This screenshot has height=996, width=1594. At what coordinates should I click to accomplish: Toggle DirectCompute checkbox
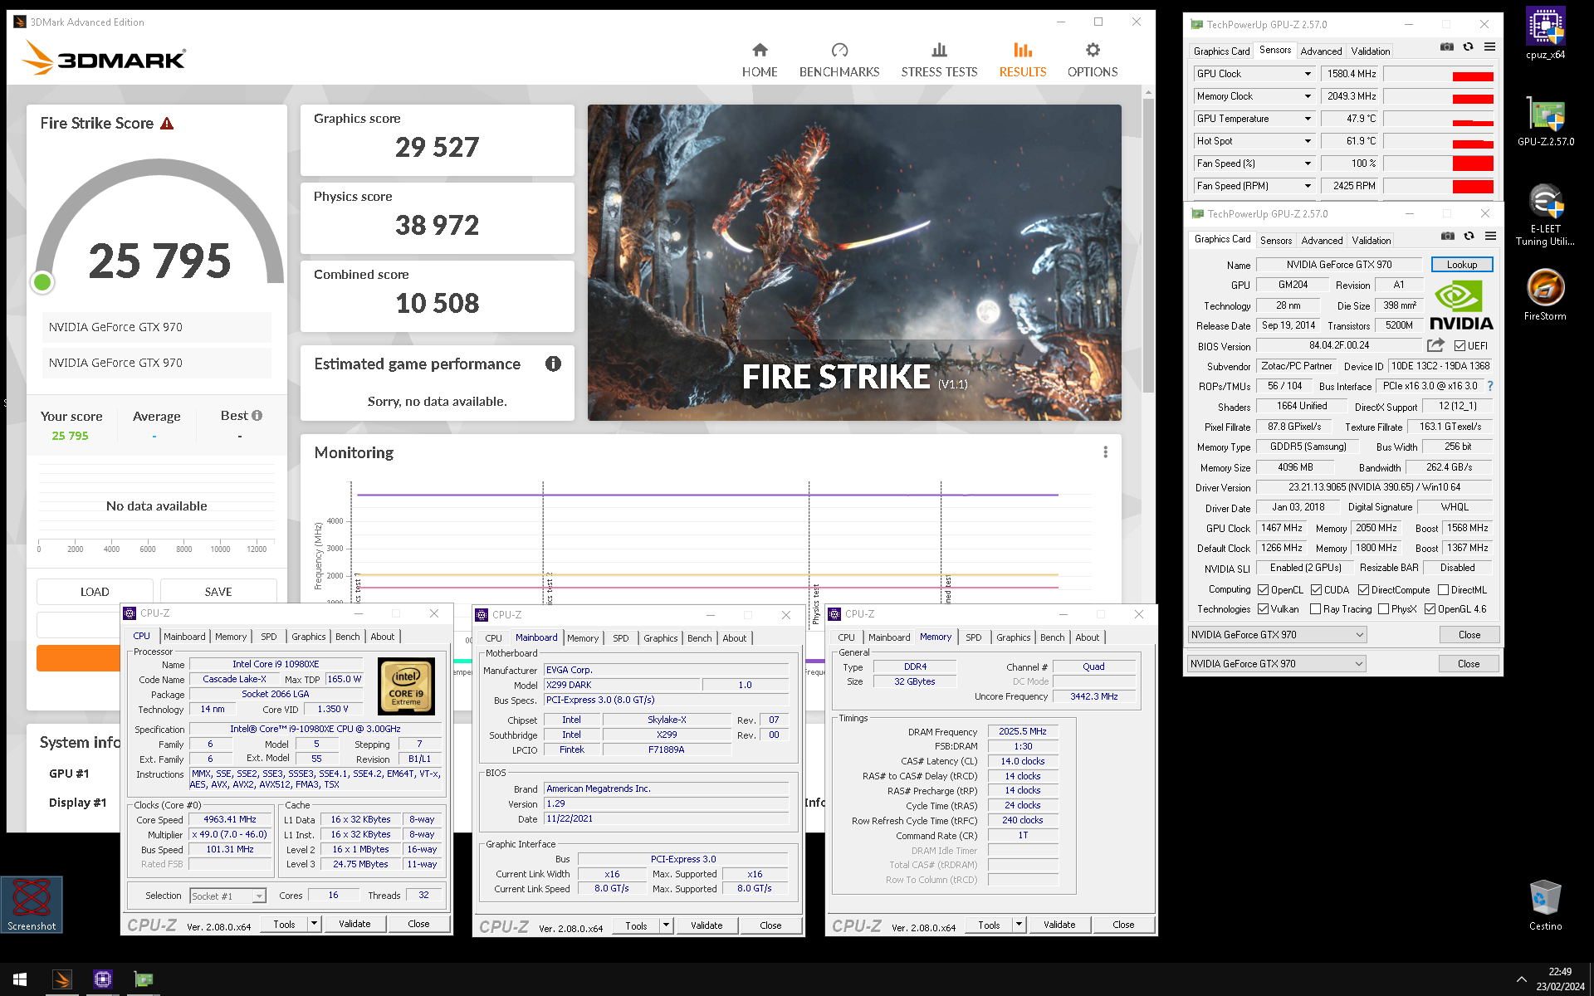1363,590
